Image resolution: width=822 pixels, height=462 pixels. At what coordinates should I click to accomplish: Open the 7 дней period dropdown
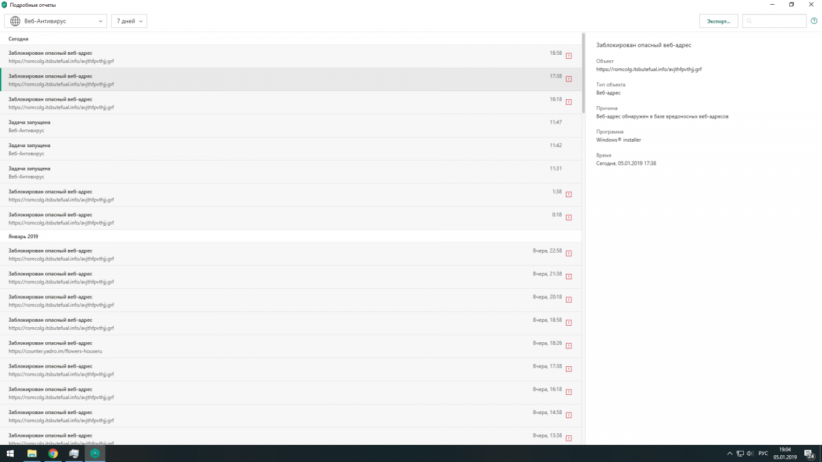tap(129, 21)
